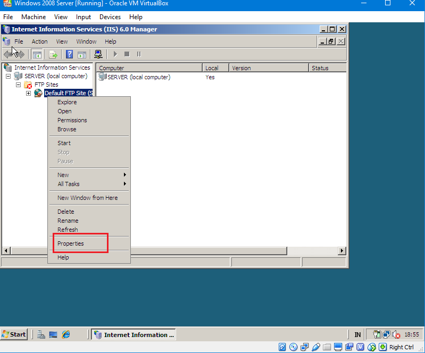Click the VirtualBox optical disk status icon
This screenshot has width=425, height=353.
coord(293,347)
